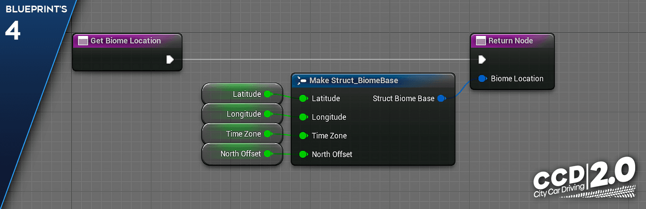This screenshot has width=646, height=209.
Task: Click the blue Biome Location input pin
Action: tap(482, 79)
